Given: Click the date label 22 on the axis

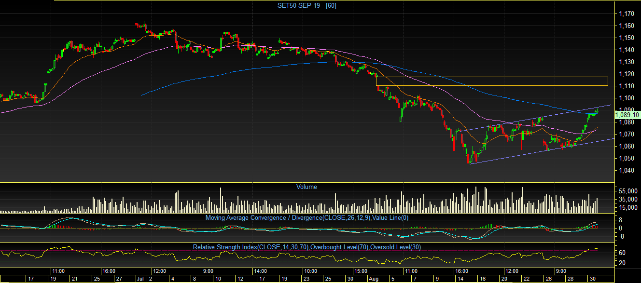Looking at the screenshot, I should coord(527,279).
